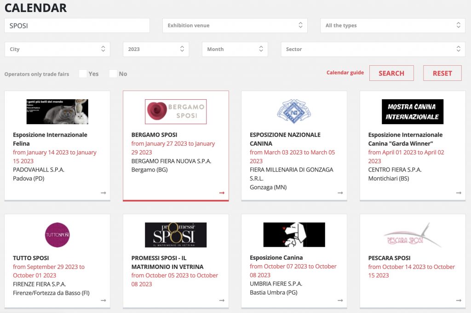
Task: Expand the Sector dropdown
Action: 373,49
